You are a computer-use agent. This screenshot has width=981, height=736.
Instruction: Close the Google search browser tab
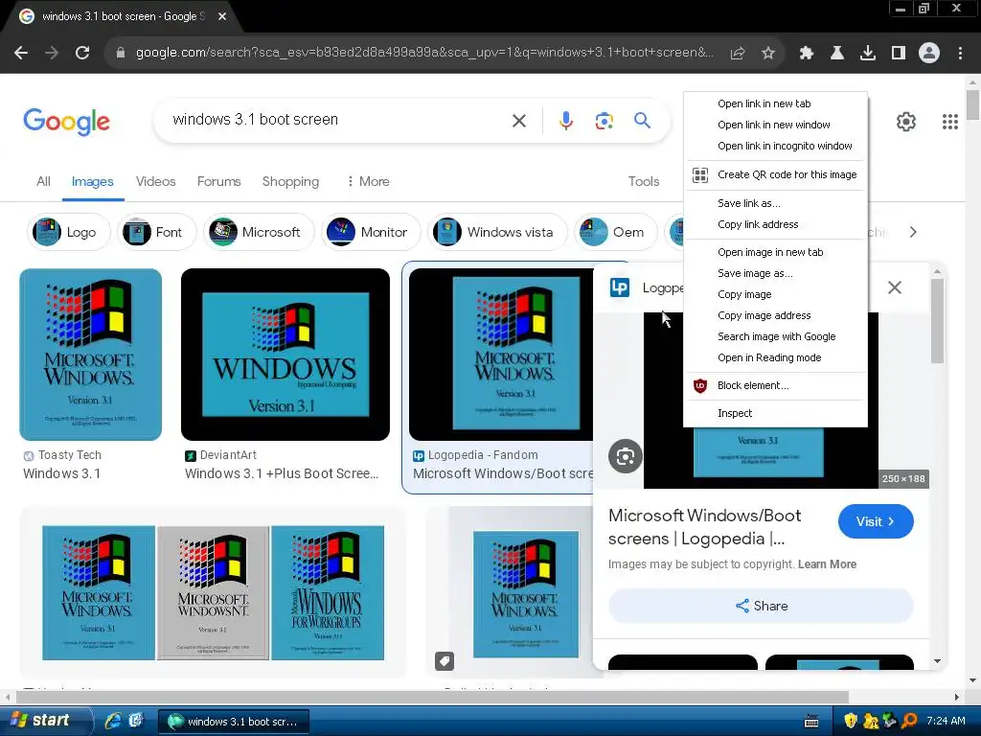pyautogui.click(x=222, y=16)
